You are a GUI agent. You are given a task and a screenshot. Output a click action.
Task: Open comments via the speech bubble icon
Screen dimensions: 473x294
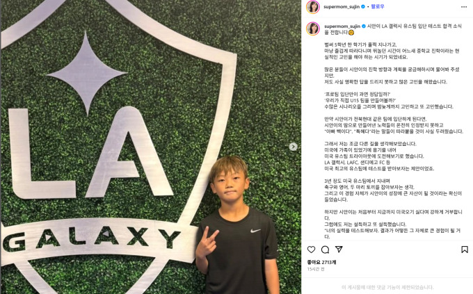pos(326,250)
